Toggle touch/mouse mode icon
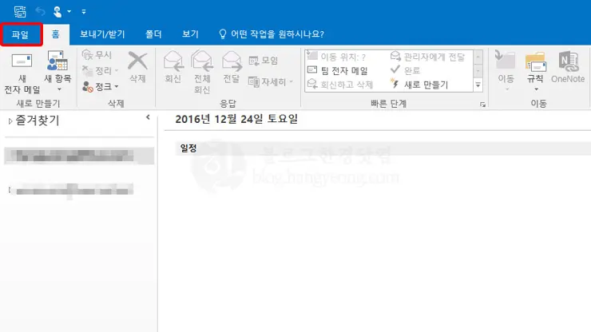Viewport: 591px width, 332px height. pos(58,12)
